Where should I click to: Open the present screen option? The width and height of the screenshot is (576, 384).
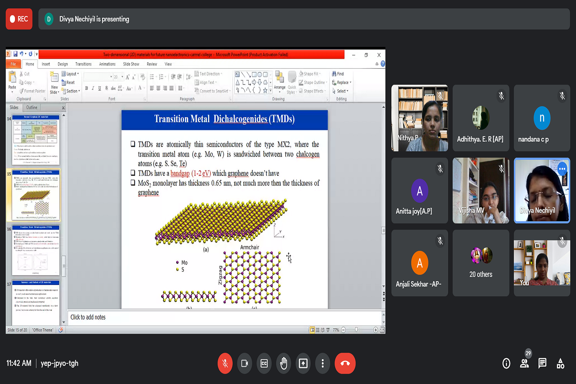tap(303, 363)
